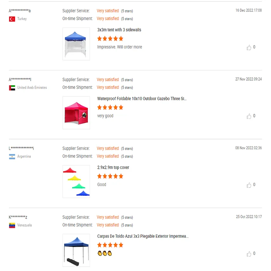271x271 pixels.
Task: Click thumbs-up icon on Argentina review
Action: coord(249,185)
